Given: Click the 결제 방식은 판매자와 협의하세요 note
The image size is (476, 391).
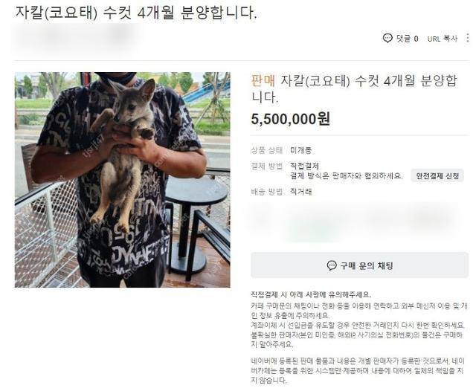Looking at the screenshot, I should (347, 175).
